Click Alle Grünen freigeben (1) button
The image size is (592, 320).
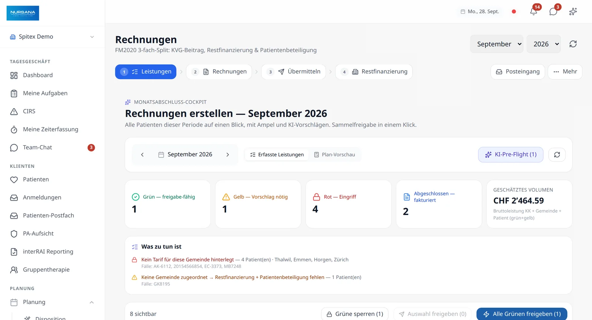[x=522, y=314]
